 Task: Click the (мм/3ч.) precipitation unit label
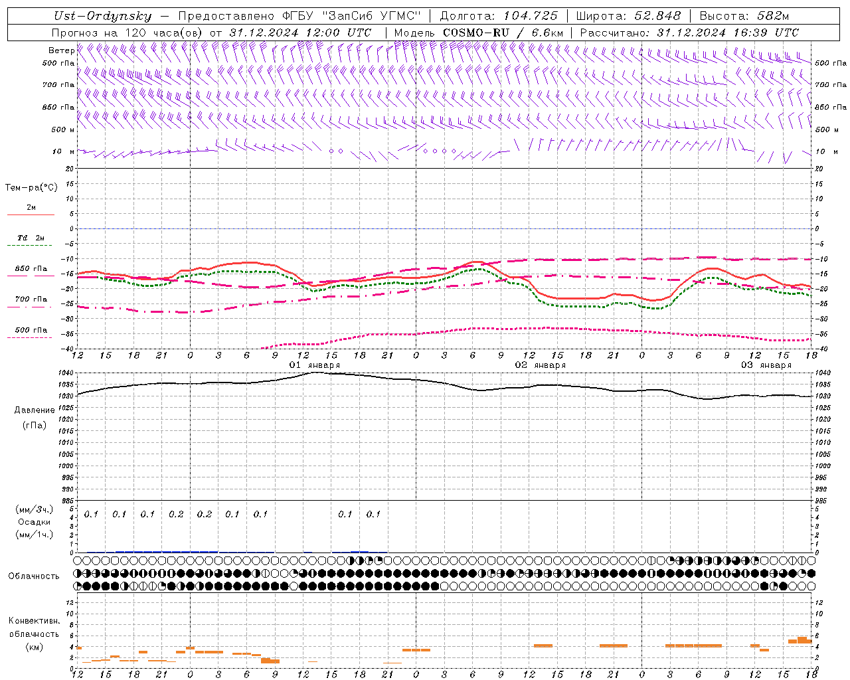pyautogui.click(x=35, y=510)
